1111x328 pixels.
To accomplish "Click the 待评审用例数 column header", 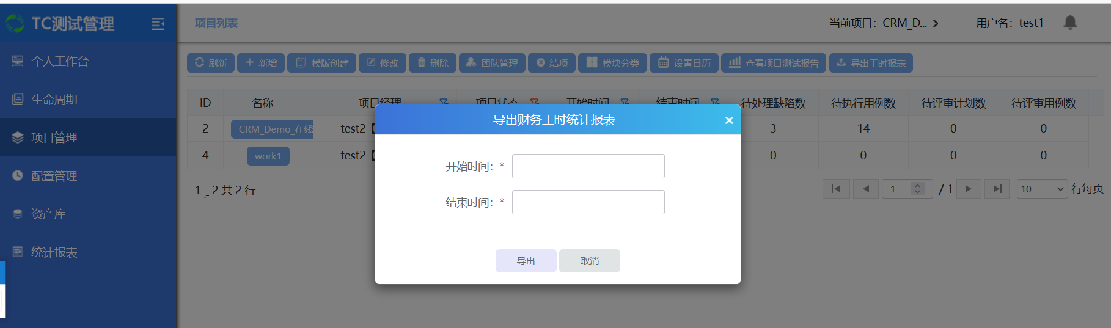I will pos(1044,103).
